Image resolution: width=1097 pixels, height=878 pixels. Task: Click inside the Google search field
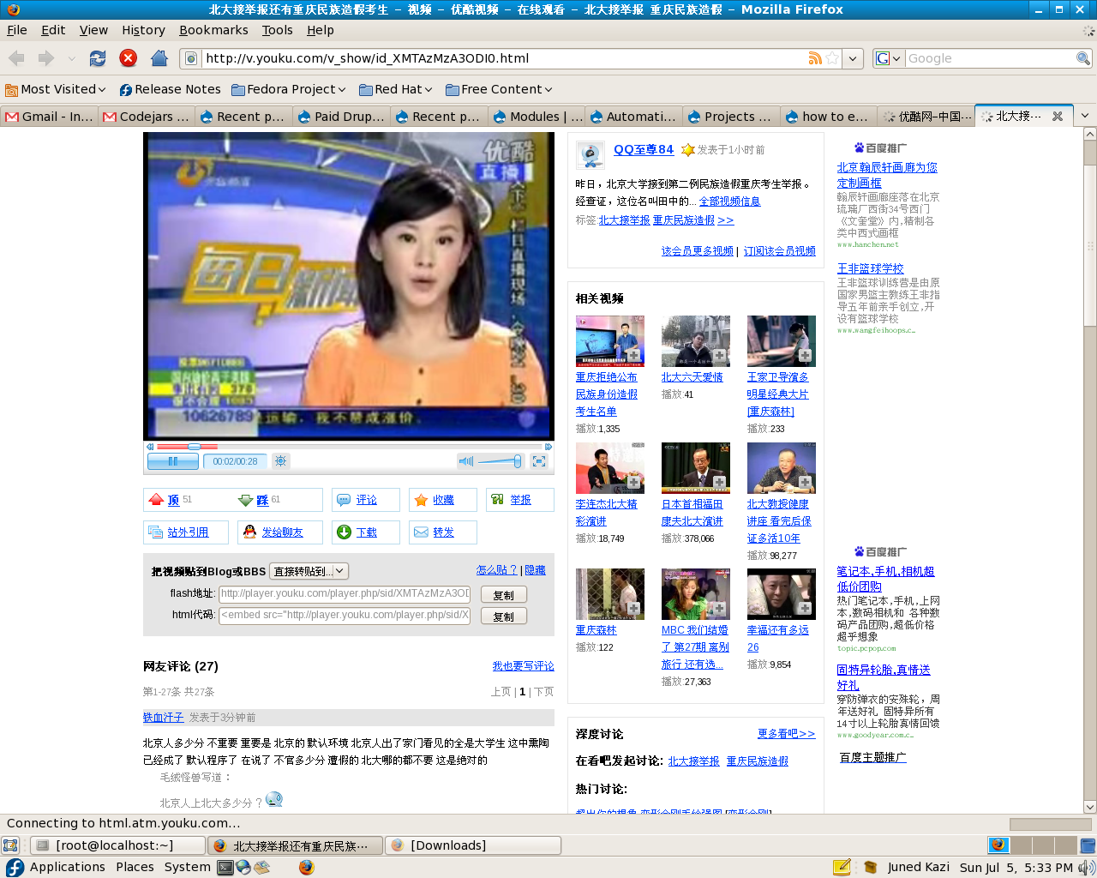tap(990, 58)
